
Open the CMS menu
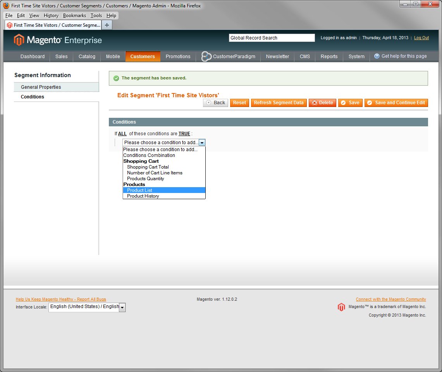pos(305,57)
